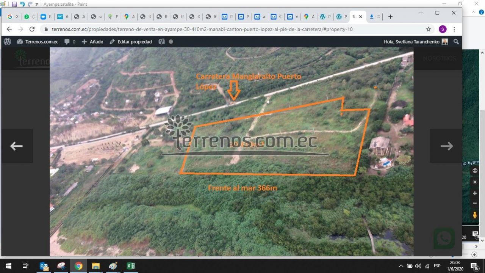The height and width of the screenshot is (273, 485).
Task: Click Save icon in Paint's quick access bar
Action: point(14,4)
